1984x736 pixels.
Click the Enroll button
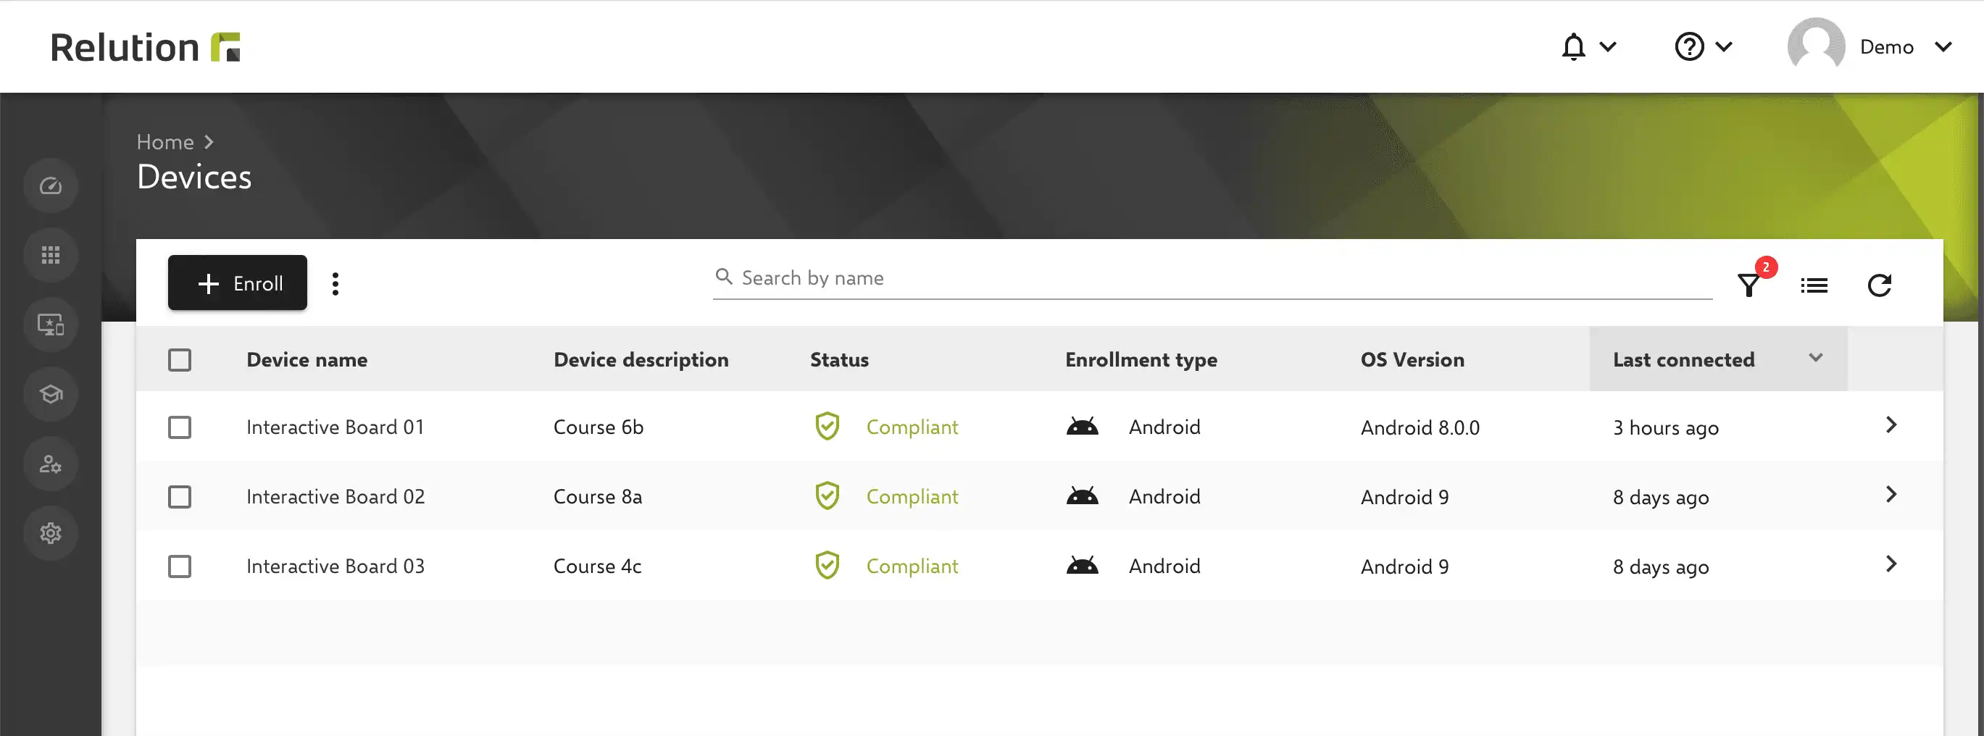(x=237, y=283)
